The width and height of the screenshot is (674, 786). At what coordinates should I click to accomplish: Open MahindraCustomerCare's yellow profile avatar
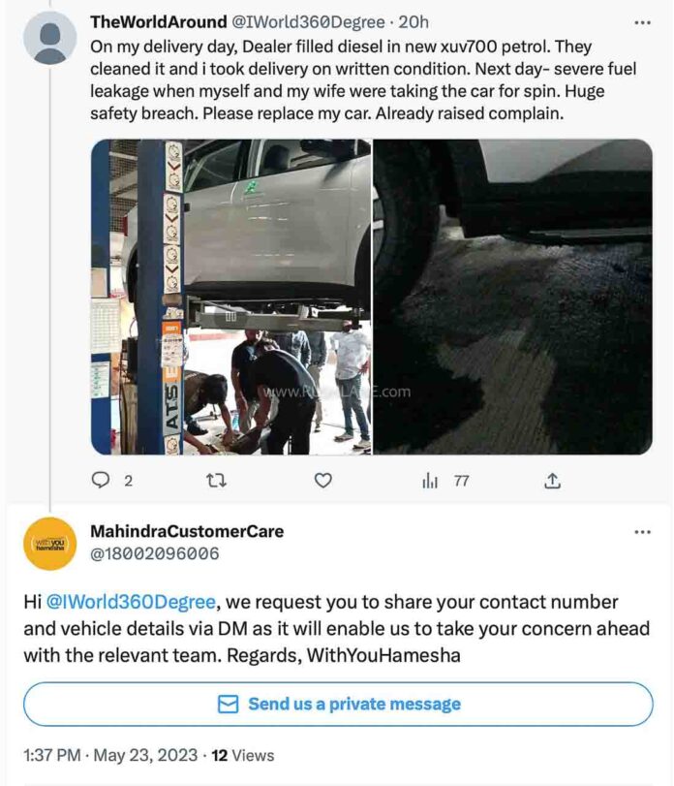click(49, 545)
